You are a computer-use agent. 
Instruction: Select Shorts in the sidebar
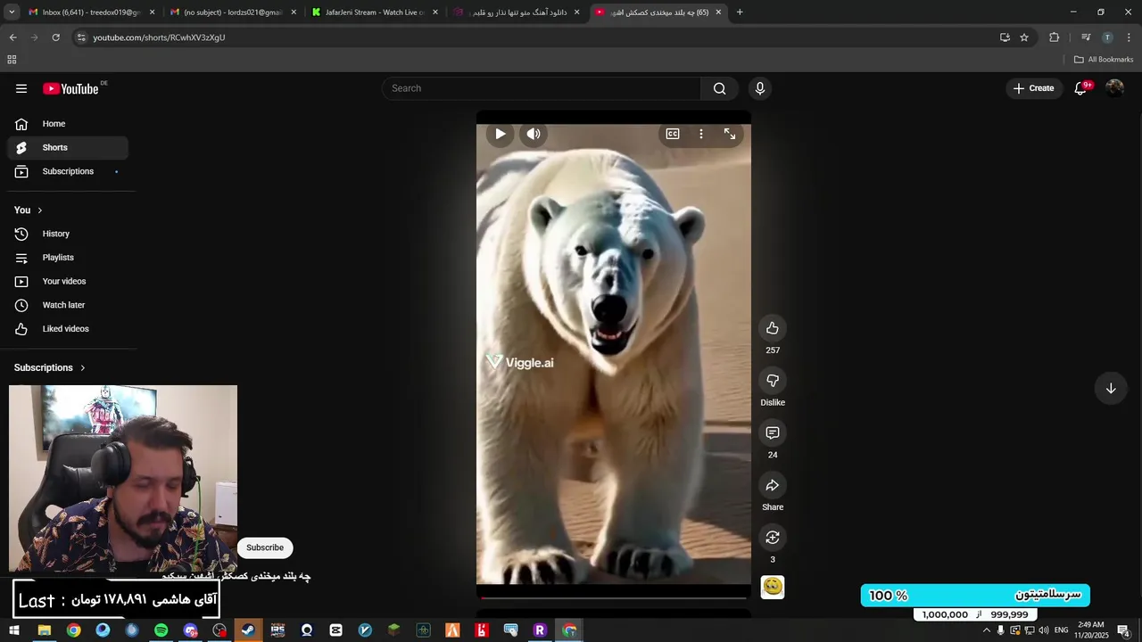(68, 147)
